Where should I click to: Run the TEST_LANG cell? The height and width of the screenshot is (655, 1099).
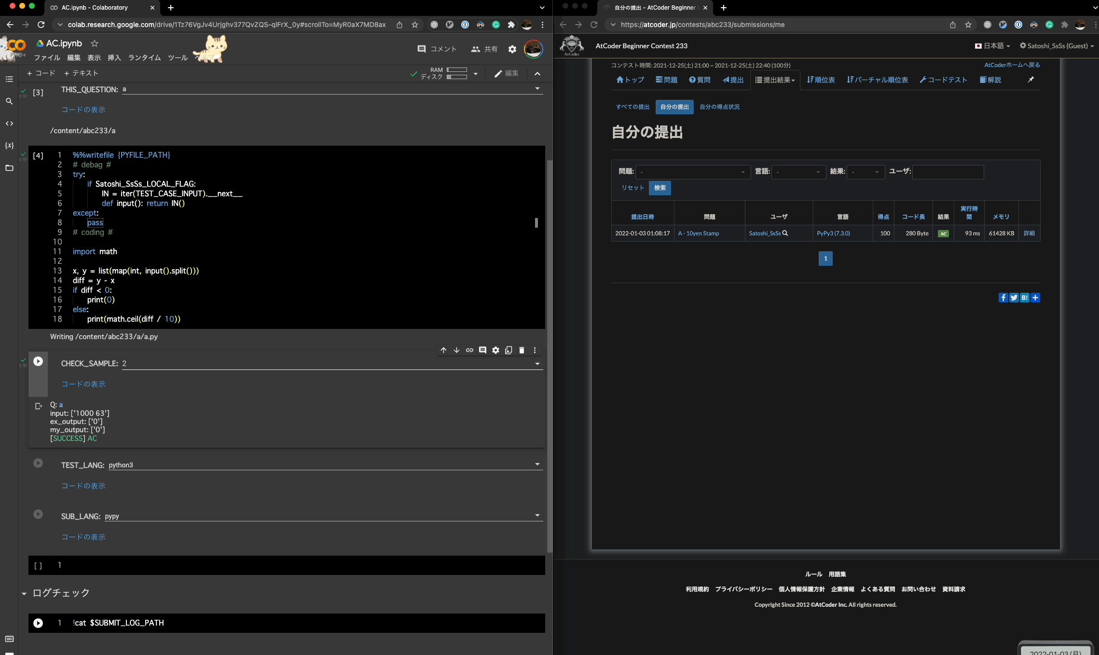click(38, 463)
